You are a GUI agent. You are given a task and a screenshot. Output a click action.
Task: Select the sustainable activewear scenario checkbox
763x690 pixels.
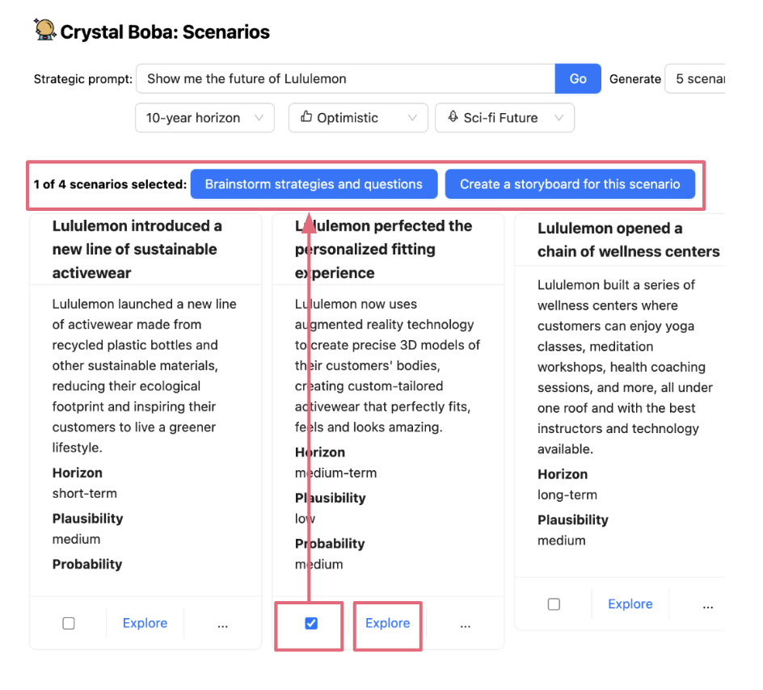coord(69,624)
